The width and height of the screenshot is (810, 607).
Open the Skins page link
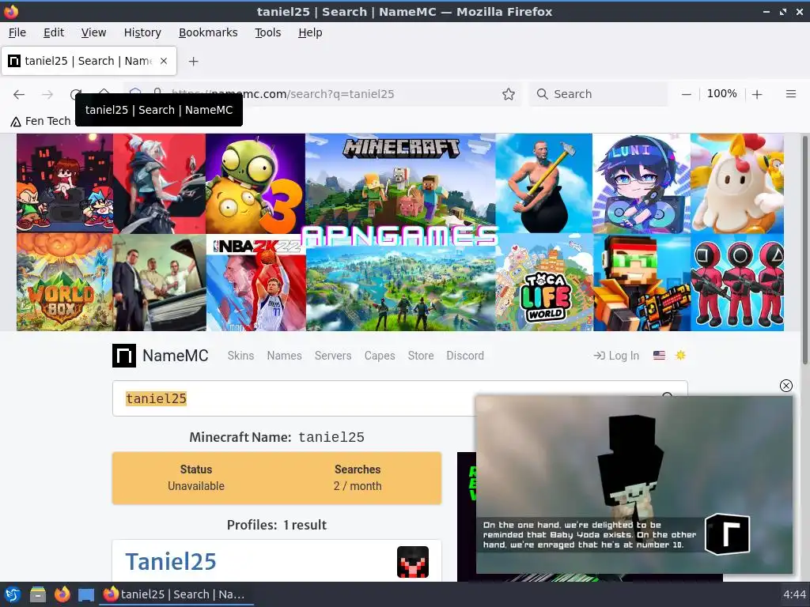coord(240,356)
